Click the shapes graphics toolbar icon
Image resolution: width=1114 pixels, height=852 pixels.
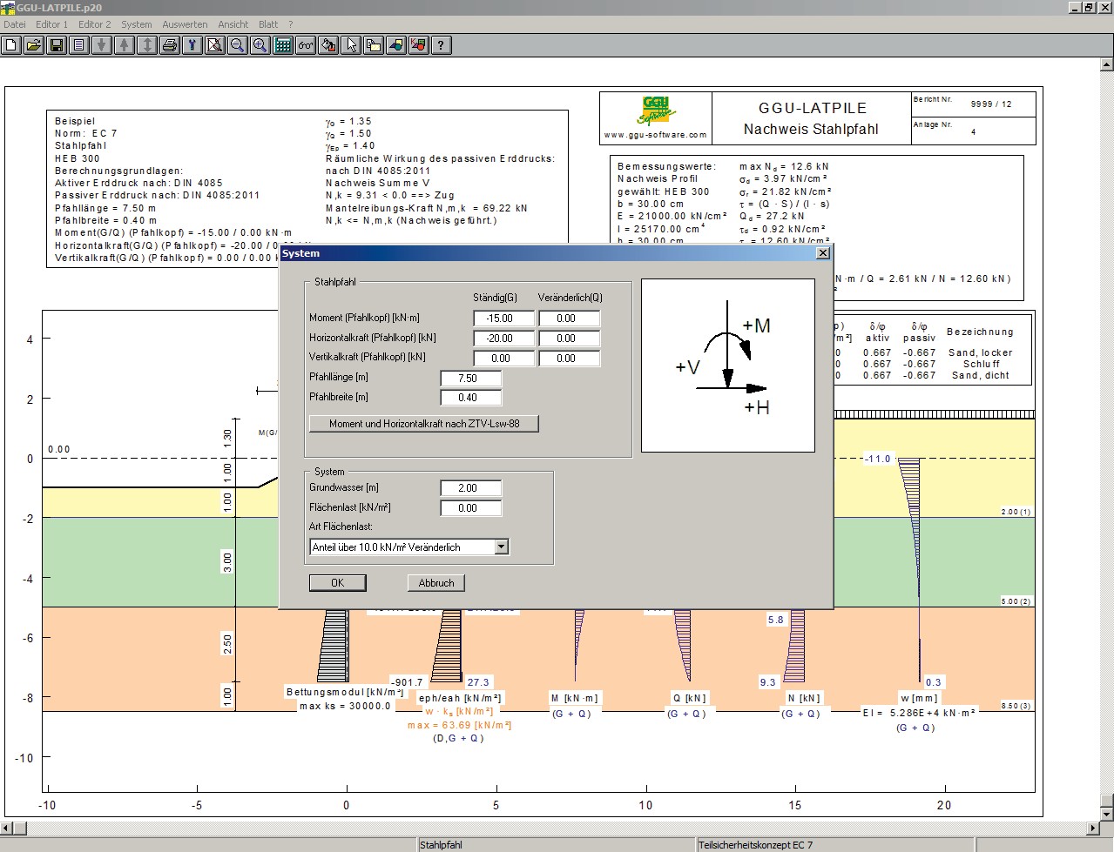click(x=396, y=45)
